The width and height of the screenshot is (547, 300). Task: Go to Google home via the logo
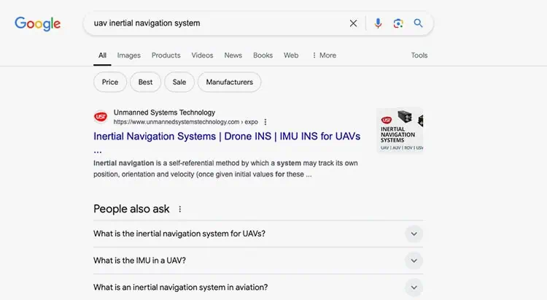38,24
